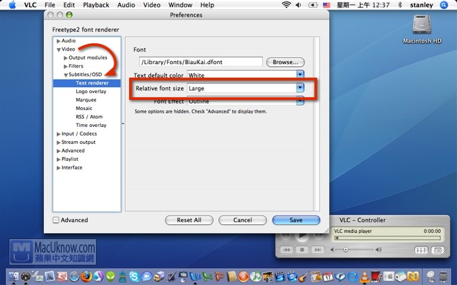Click the playback position bar in Controller

coord(388,238)
